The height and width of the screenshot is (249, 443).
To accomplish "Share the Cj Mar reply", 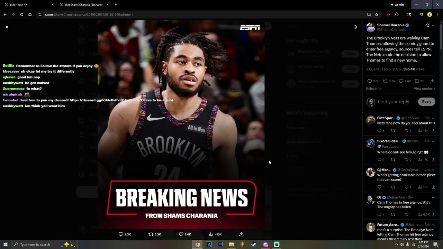I will click(x=434, y=187).
